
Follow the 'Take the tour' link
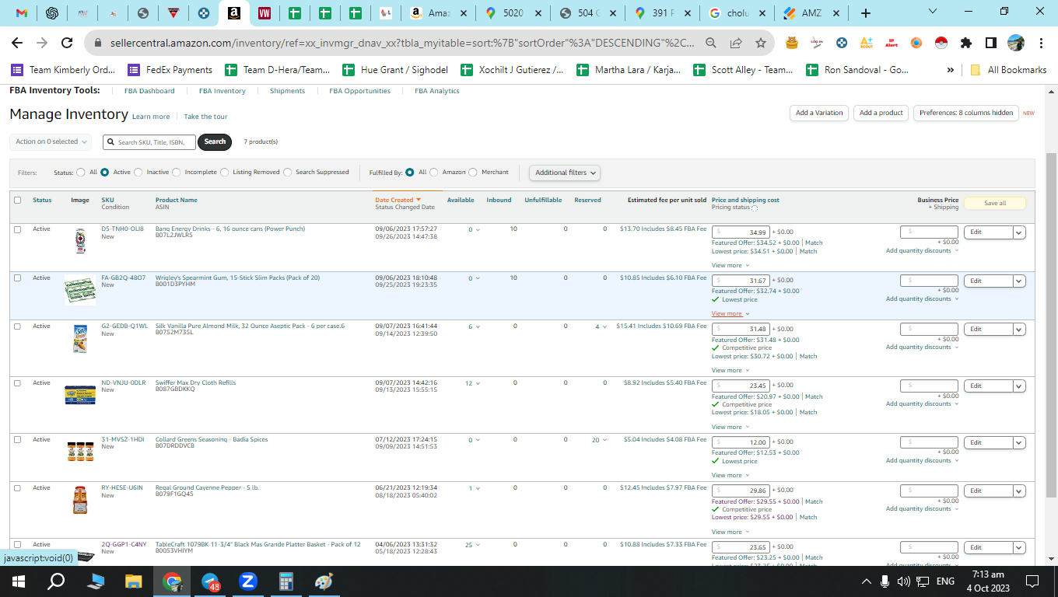tap(206, 117)
